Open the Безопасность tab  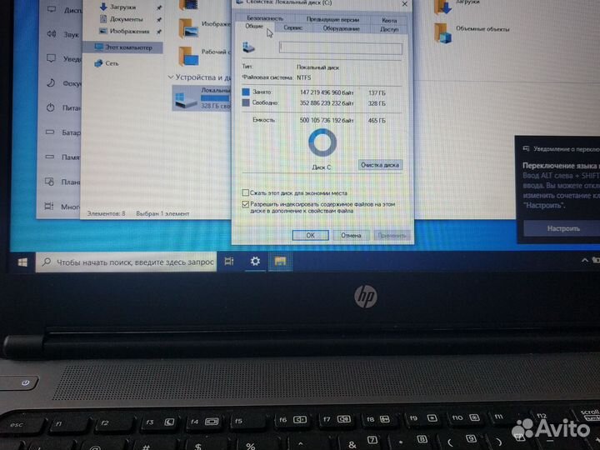(x=265, y=18)
